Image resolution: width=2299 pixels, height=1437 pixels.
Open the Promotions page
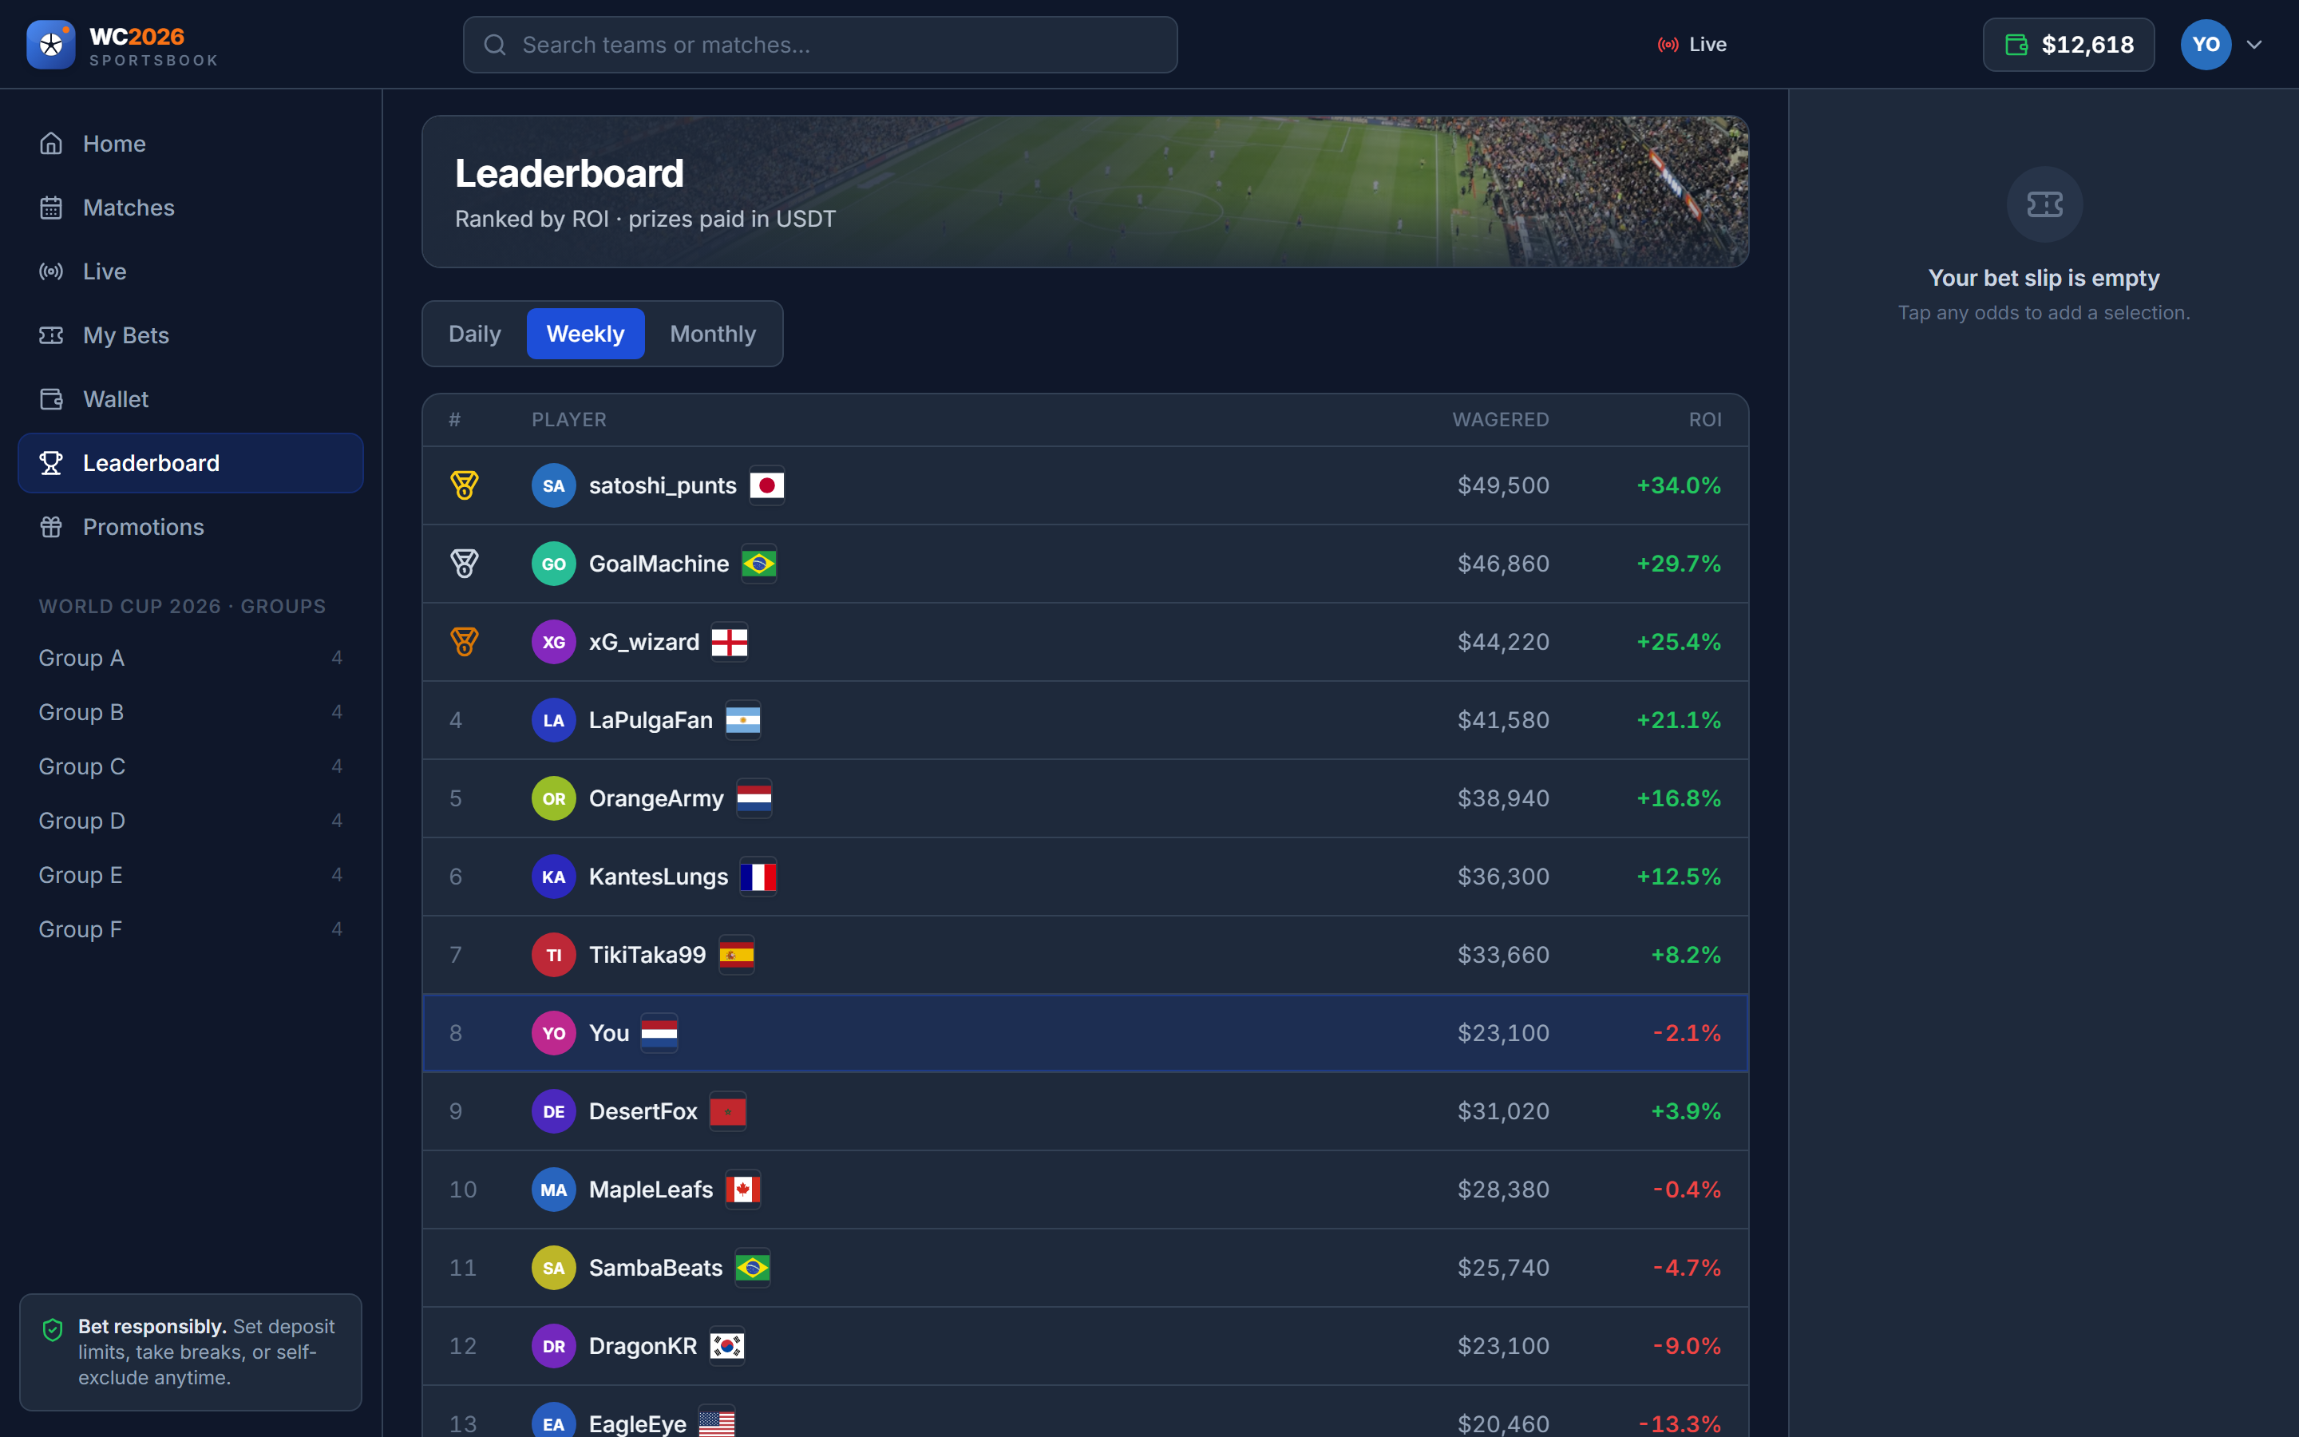tap(191, 527)
